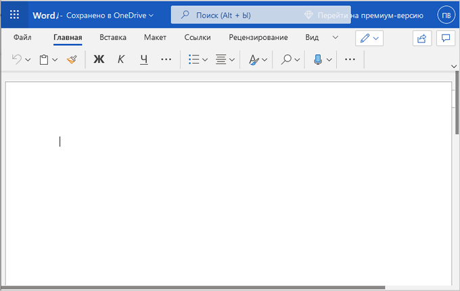Switch to the Вид tab
Image resolution: width=460 pixels, height=291 pixels.
pyautogui.click(x=312, y=38)
